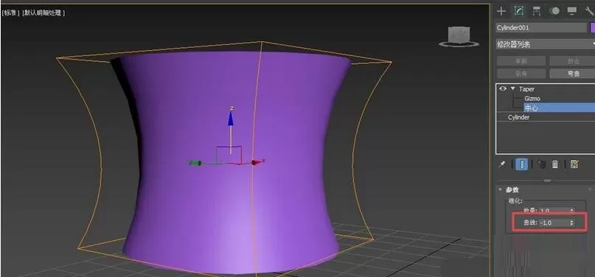Toggle the Pin Stack pushpin icon

[x=501, y=164]
